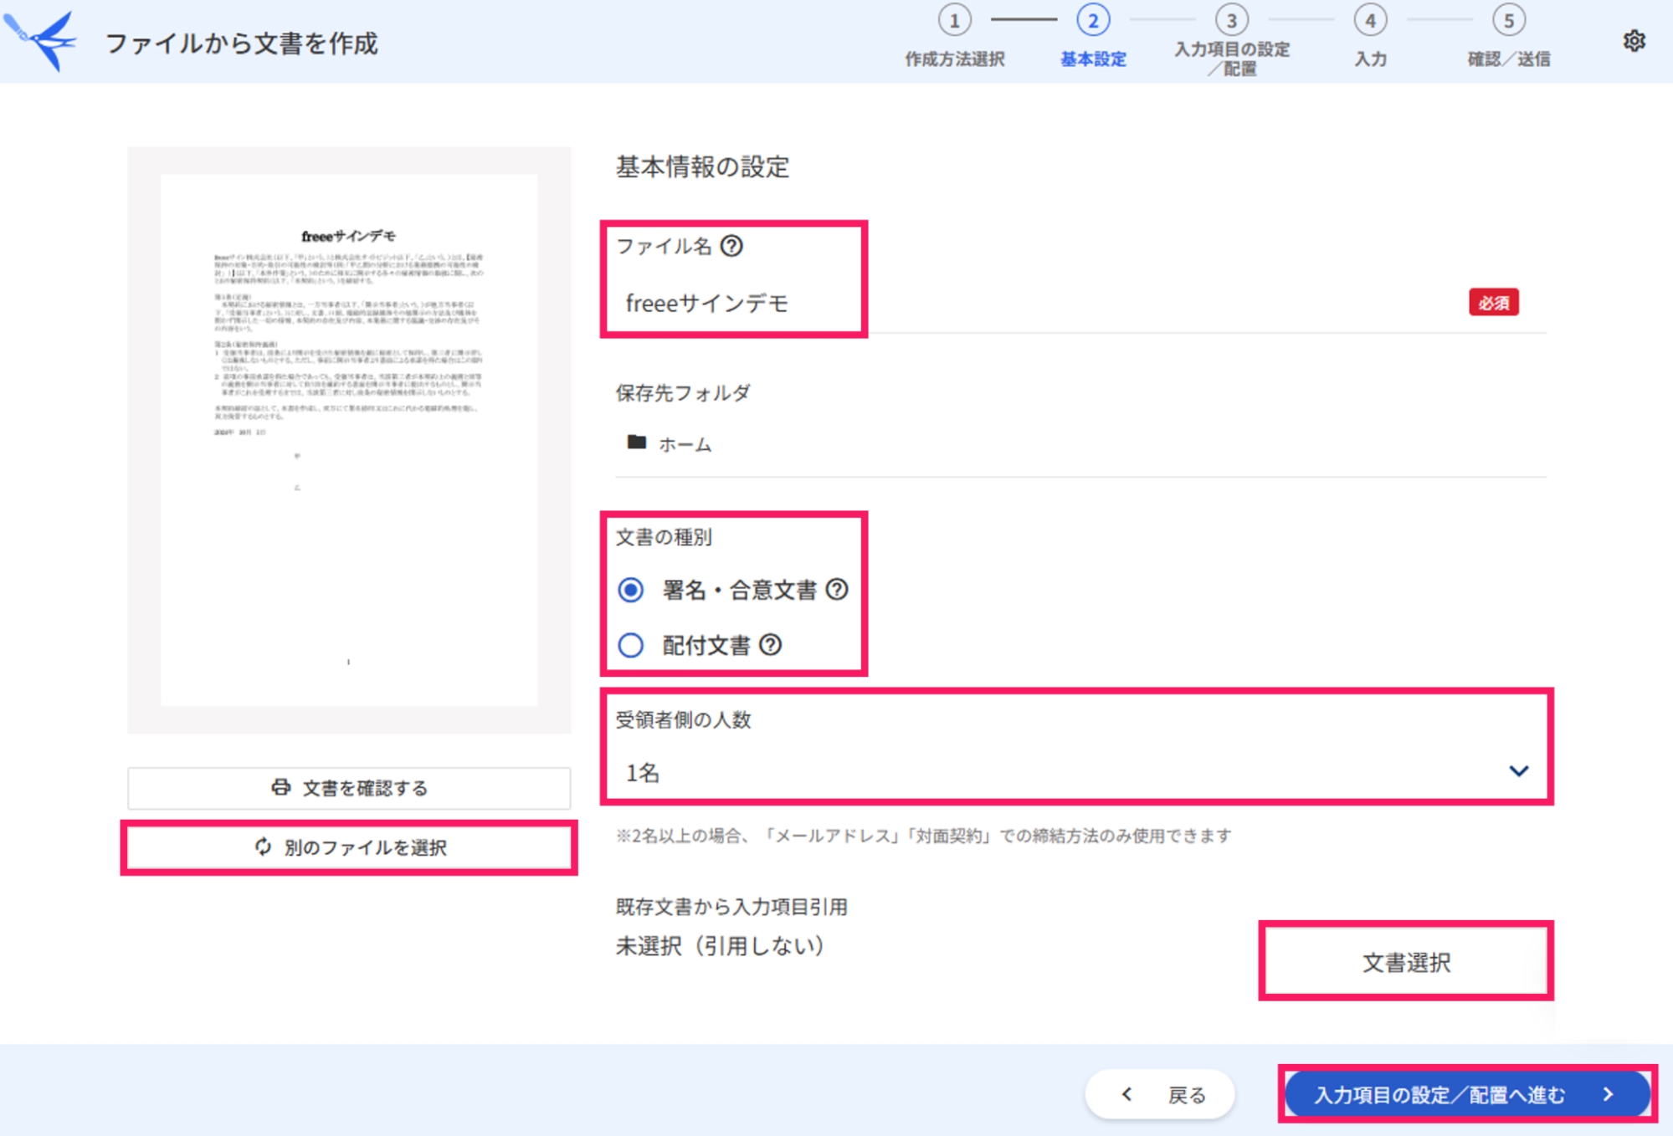Click the document preview thumbnail

point(349,440)
